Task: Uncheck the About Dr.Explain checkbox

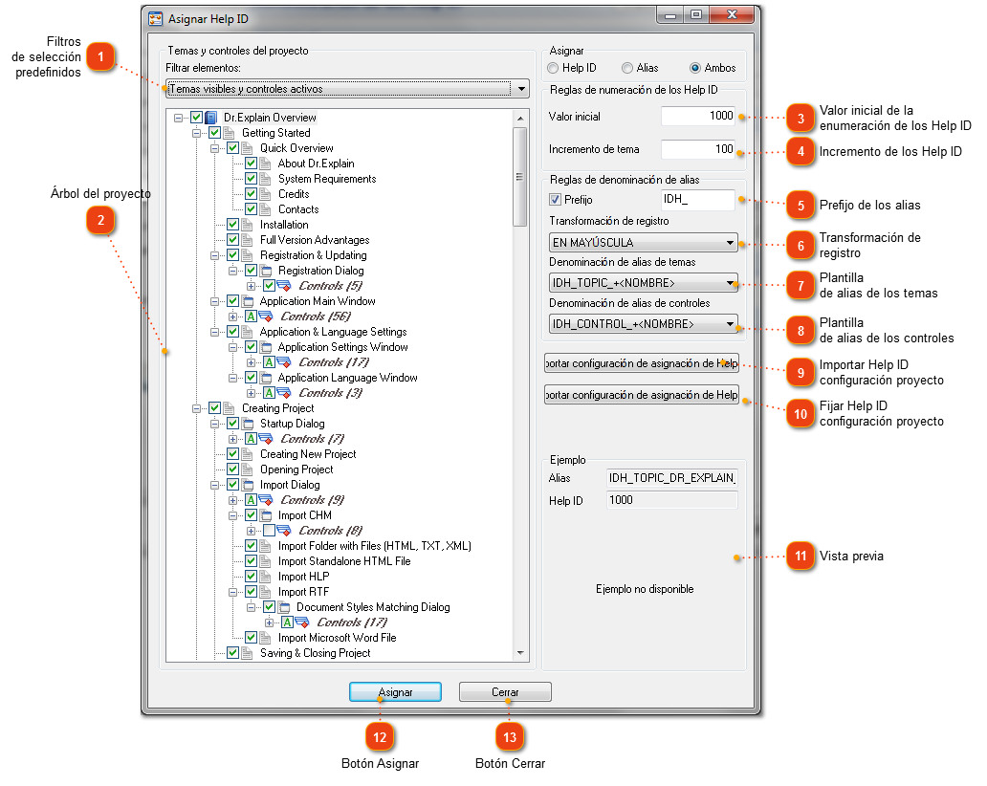Action: point(252,164)
